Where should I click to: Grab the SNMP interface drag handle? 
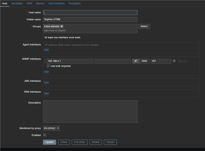coord(45,61)
